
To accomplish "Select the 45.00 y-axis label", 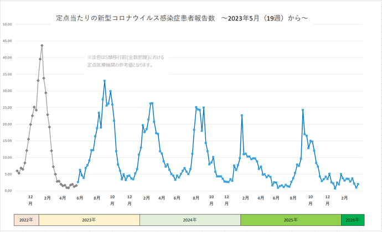I will coord(7,41).
